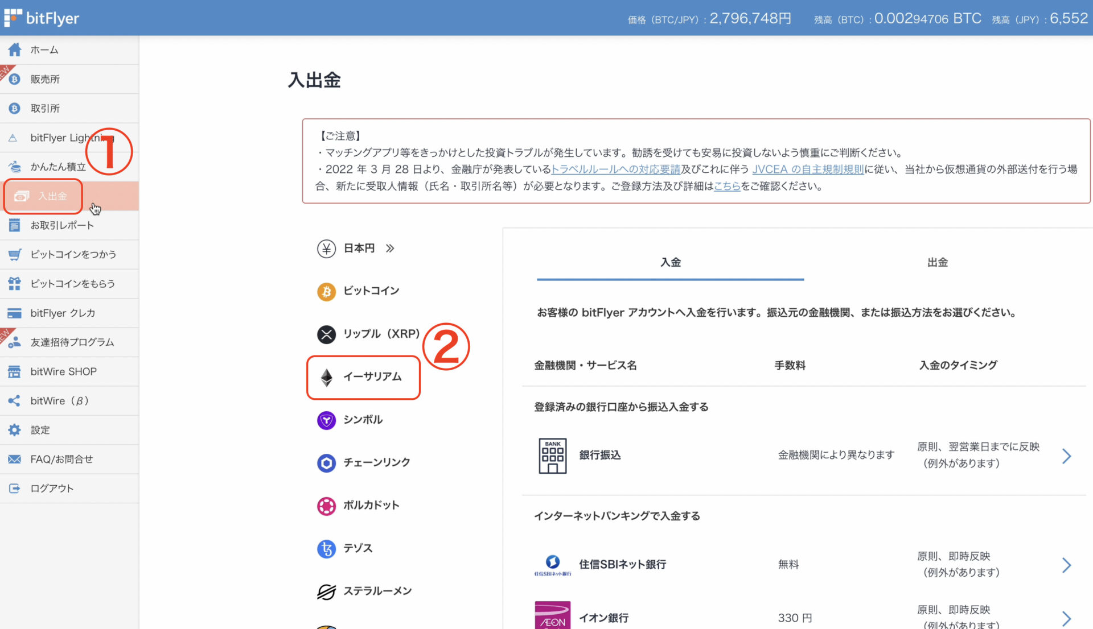Switch to the 出金 tab
1093x629 pixels.
938,262
